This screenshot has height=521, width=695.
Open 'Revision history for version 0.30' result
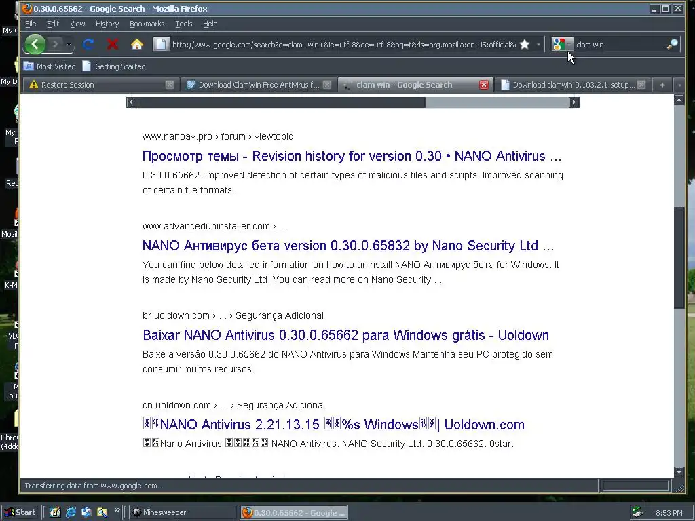click(352, 156)
